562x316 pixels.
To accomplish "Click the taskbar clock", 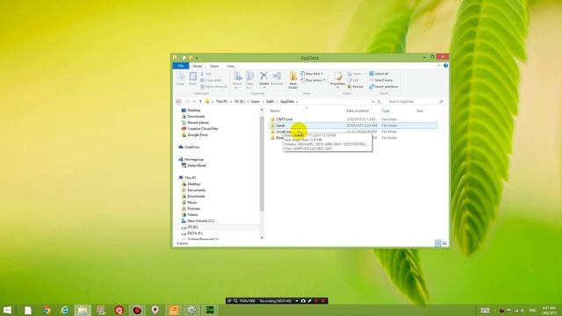I will pyautogui.click(x=548, y=310).
